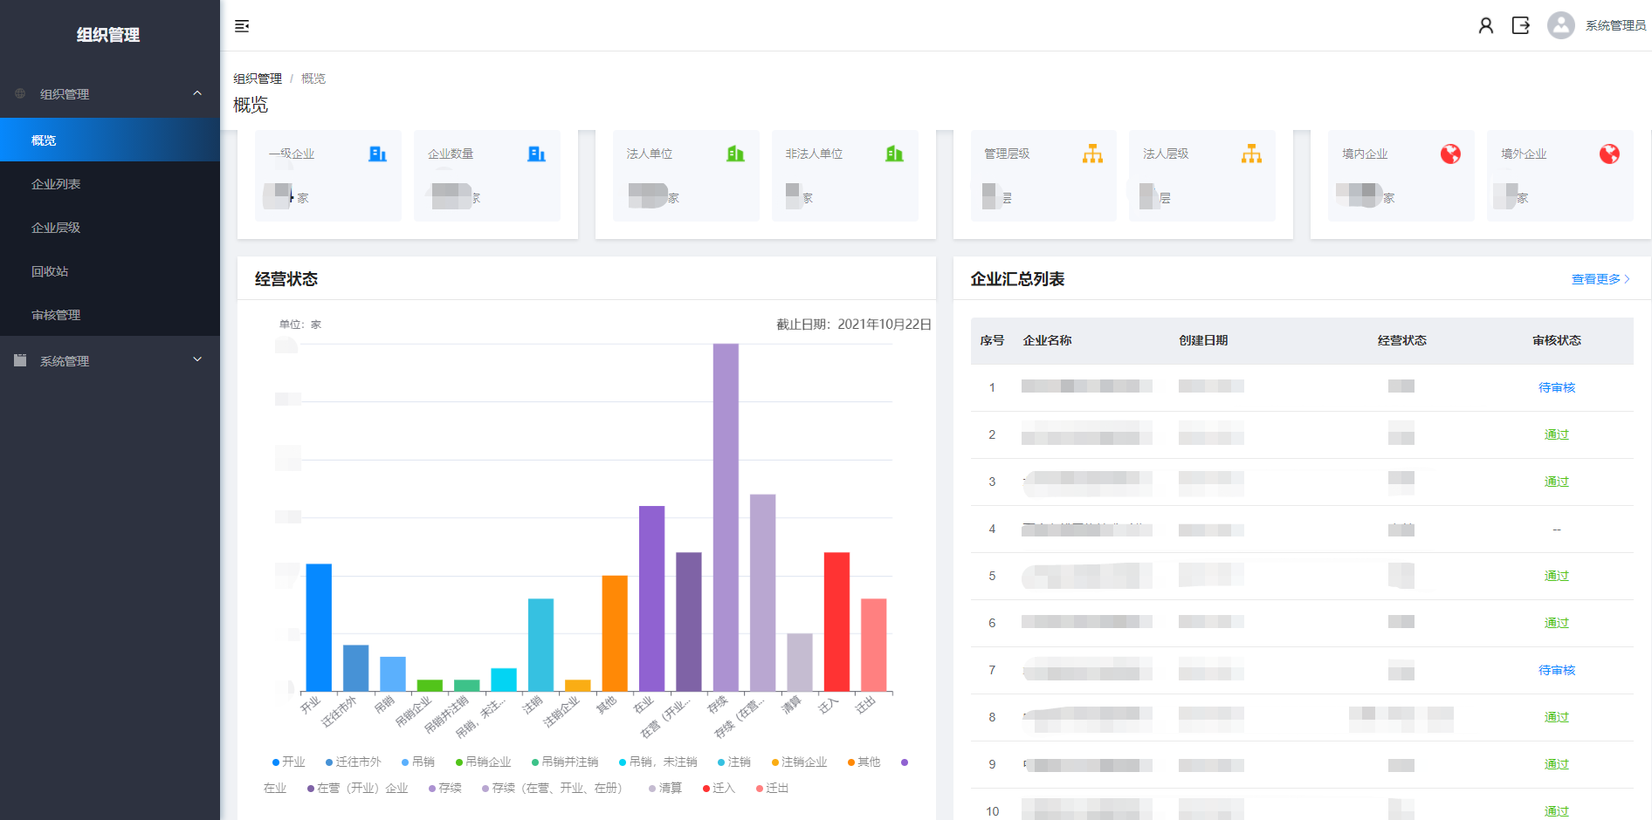Viewport: 1652px width, 820px height.
Task: Click 通过 status in row 8
Action: click(x=1557, y=717)
